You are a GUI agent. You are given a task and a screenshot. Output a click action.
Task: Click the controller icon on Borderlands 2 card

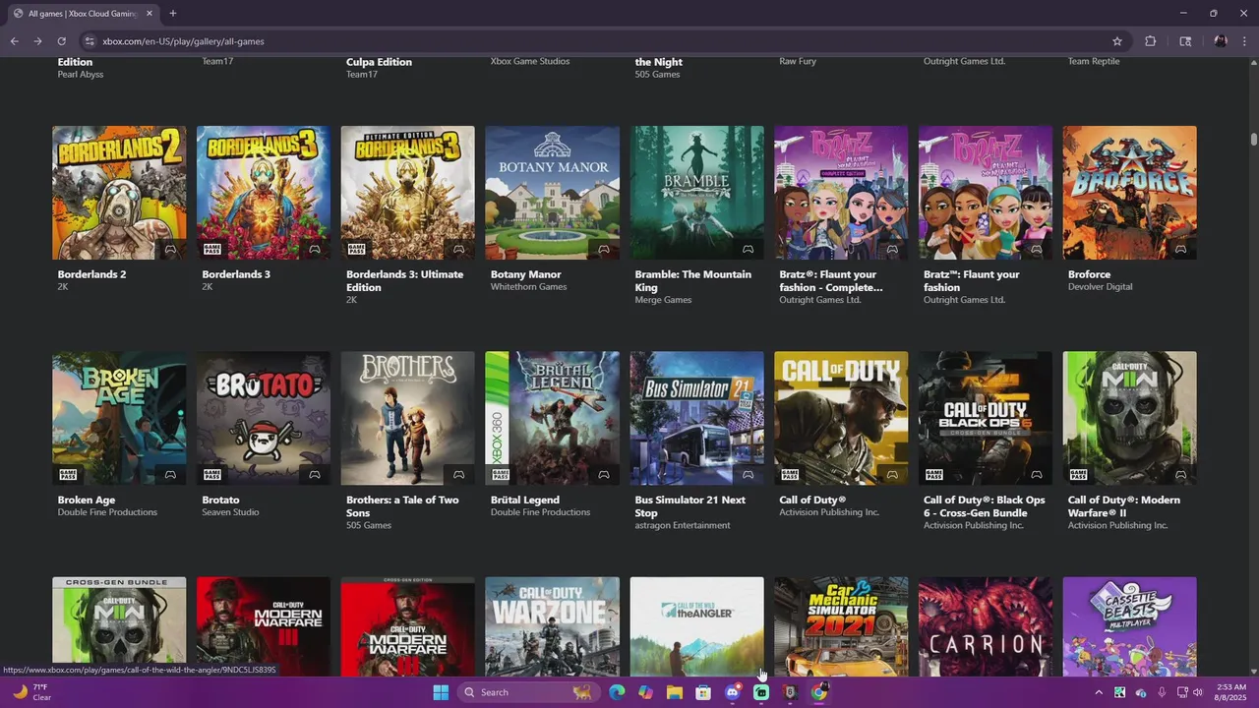(170, 250)
